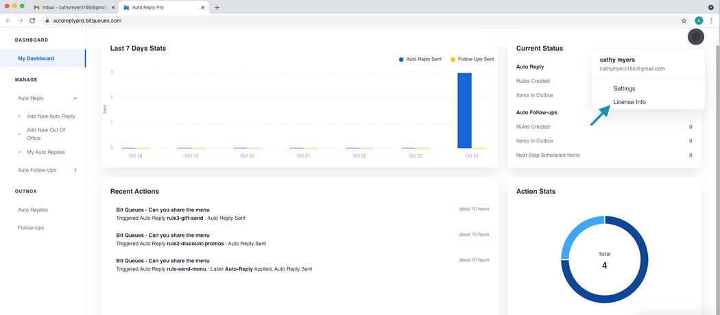Open Add New Out Of Office

(47, 134)
